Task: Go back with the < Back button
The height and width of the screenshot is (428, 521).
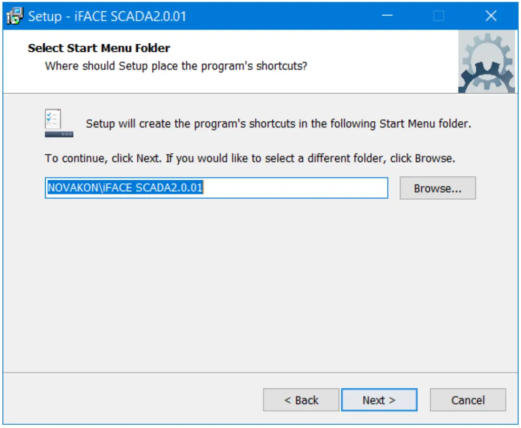Action: [x=301, y=400]
